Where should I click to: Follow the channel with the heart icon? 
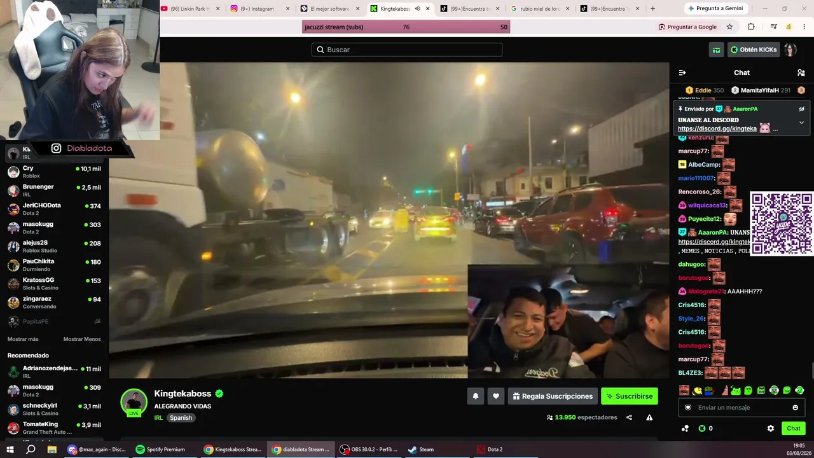click(496, 396)
